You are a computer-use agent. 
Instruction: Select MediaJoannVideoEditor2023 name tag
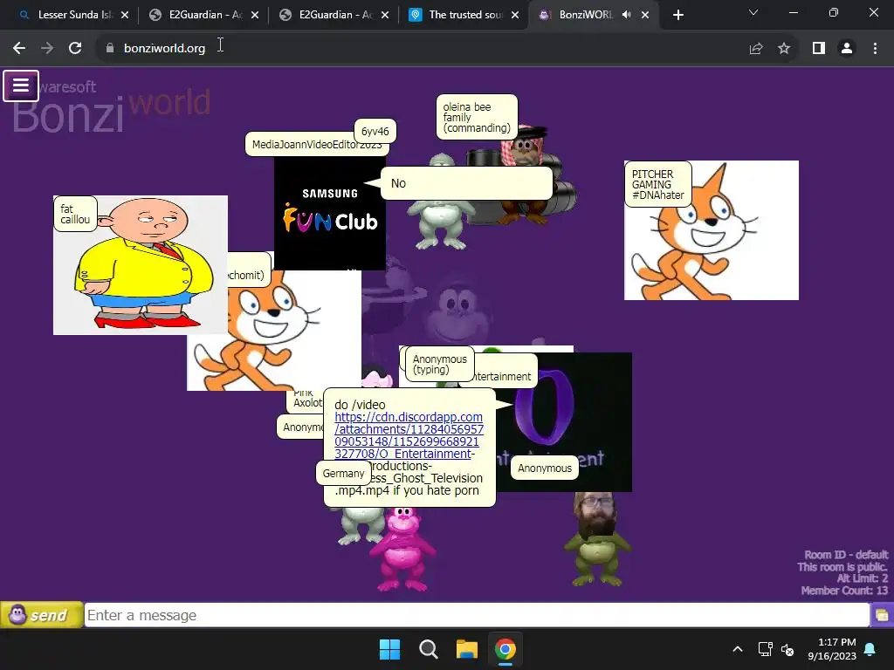click(x=317, y=144)
